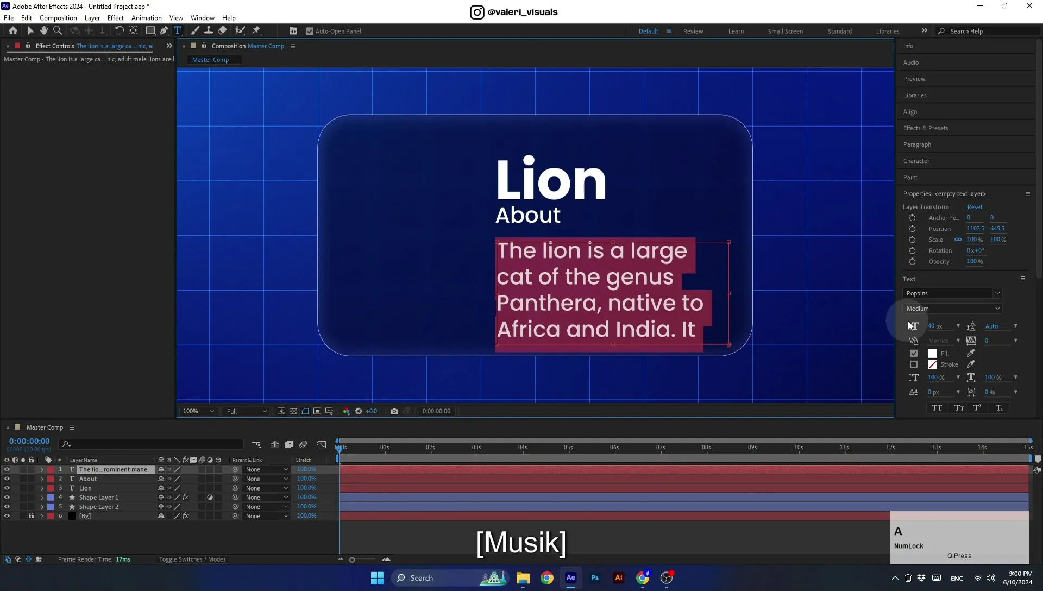
Task: Select the Clone Stamp tool
Action: (209, 31)
